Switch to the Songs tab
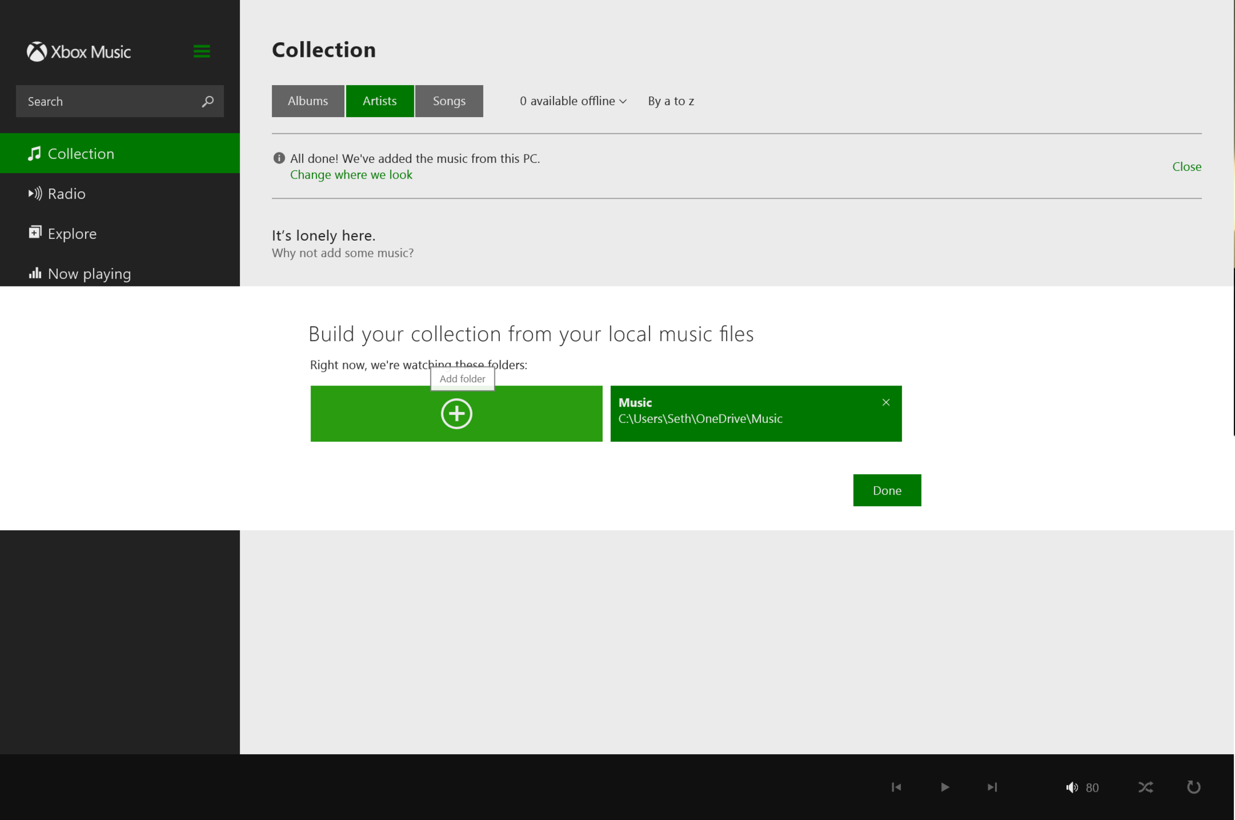 tap(449, 101)
